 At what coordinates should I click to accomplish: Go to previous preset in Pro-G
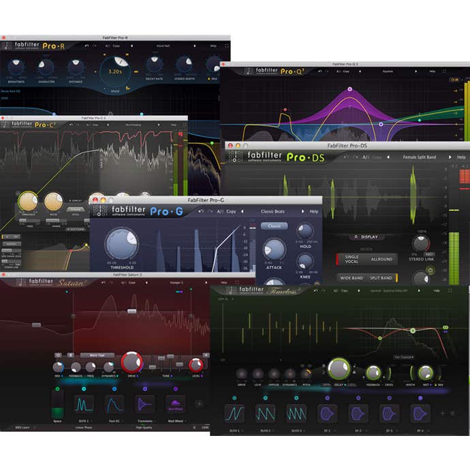coord(242,211)
